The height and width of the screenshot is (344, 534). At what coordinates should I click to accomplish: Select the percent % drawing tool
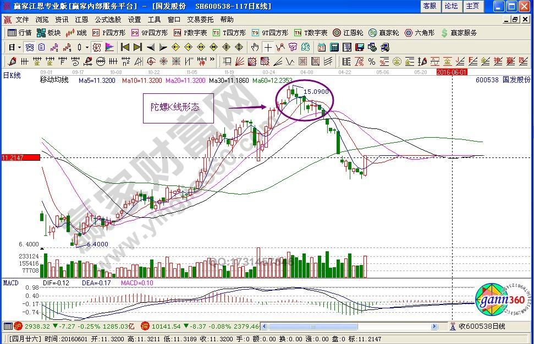click(372, 61)
